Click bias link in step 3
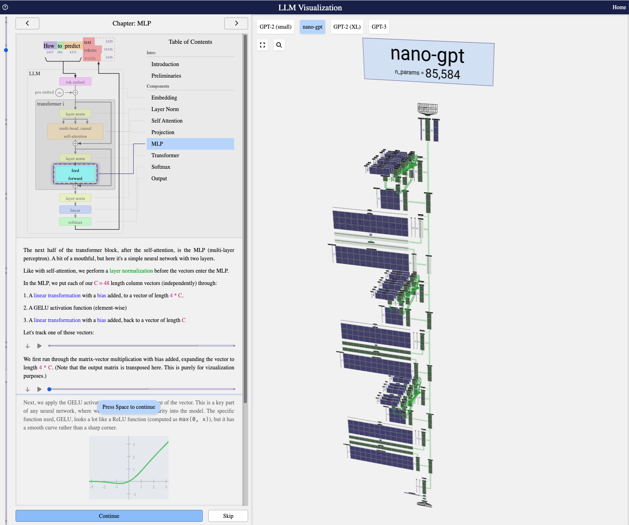This screenshot has width=629, height=525. click(x=102, y=320)
